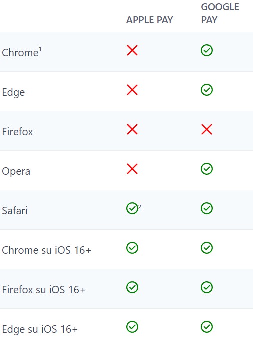Click the red X for Edge Apple Pay
The image size is (253, 347).
point(132,90)
